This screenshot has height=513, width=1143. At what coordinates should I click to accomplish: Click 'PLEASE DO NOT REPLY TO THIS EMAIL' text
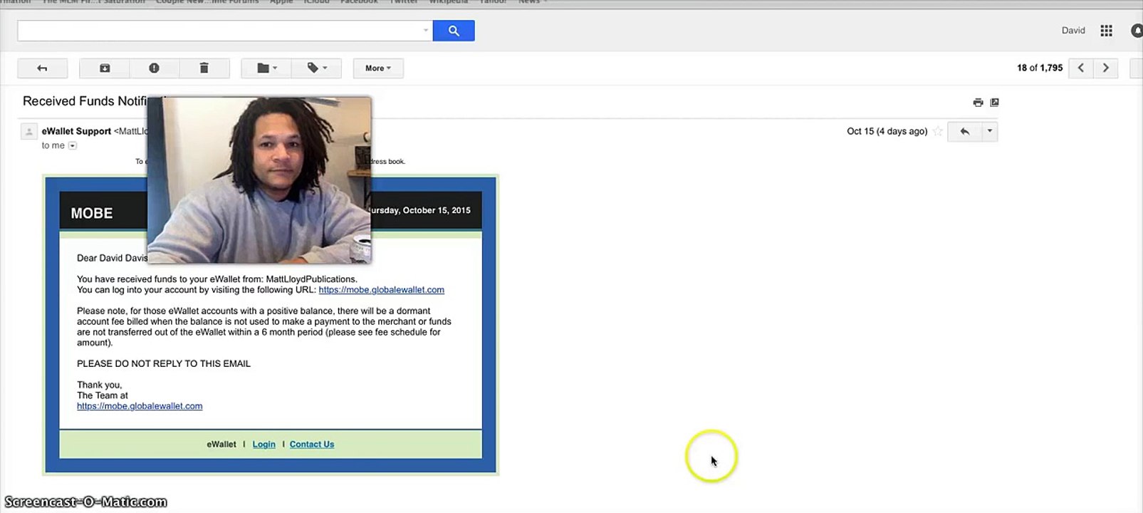[x=164, y=364]
